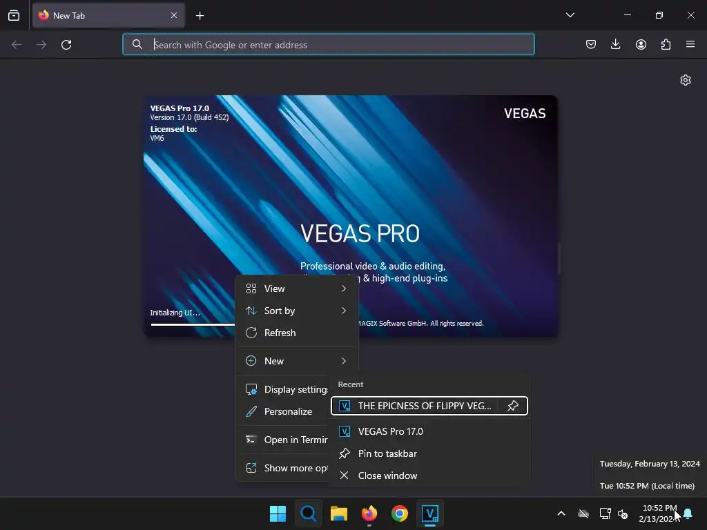Open the View submenu in context menu
Image resolution: width=707 pixels, height=530 pixels.
coord(297,288)
